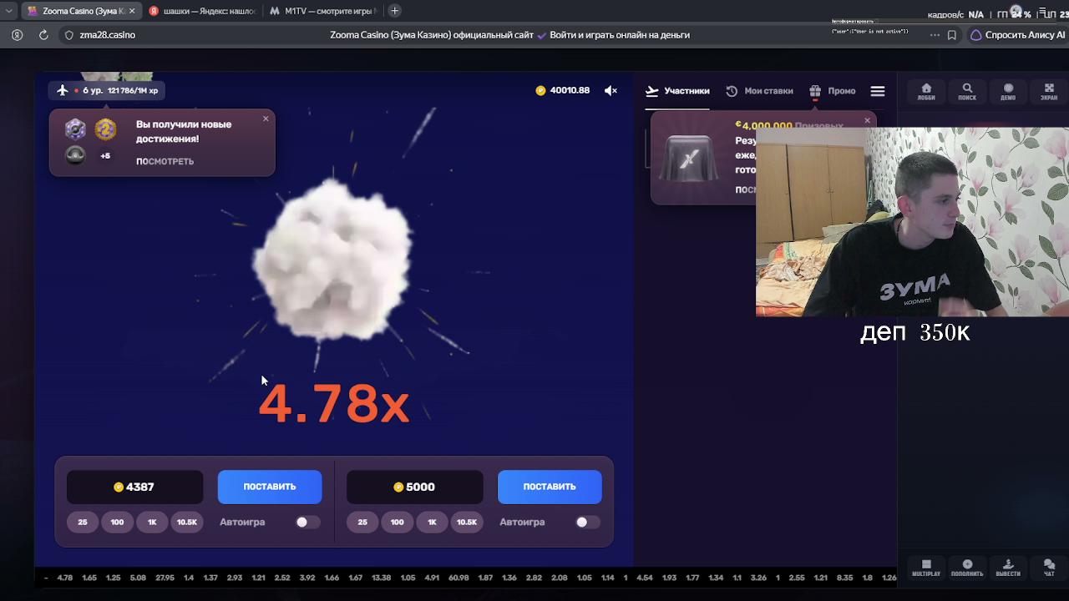Select the 1K chip under the 5000 bet
This screenshot has height=601, width=1069.
tap(432, 522)
